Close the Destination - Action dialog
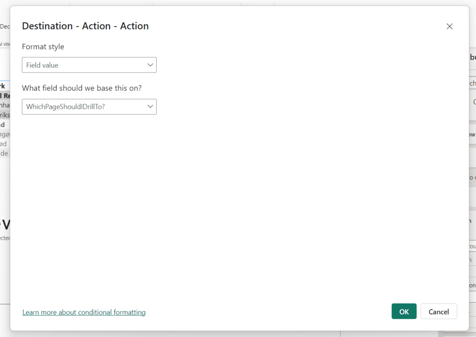Image resolution: width=476 pixels, height=337 pixels. (450, 27)
